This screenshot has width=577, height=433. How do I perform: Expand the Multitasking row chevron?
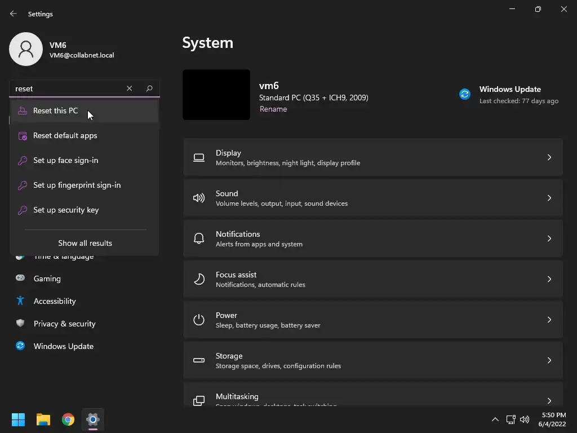(x=549, y=401)
